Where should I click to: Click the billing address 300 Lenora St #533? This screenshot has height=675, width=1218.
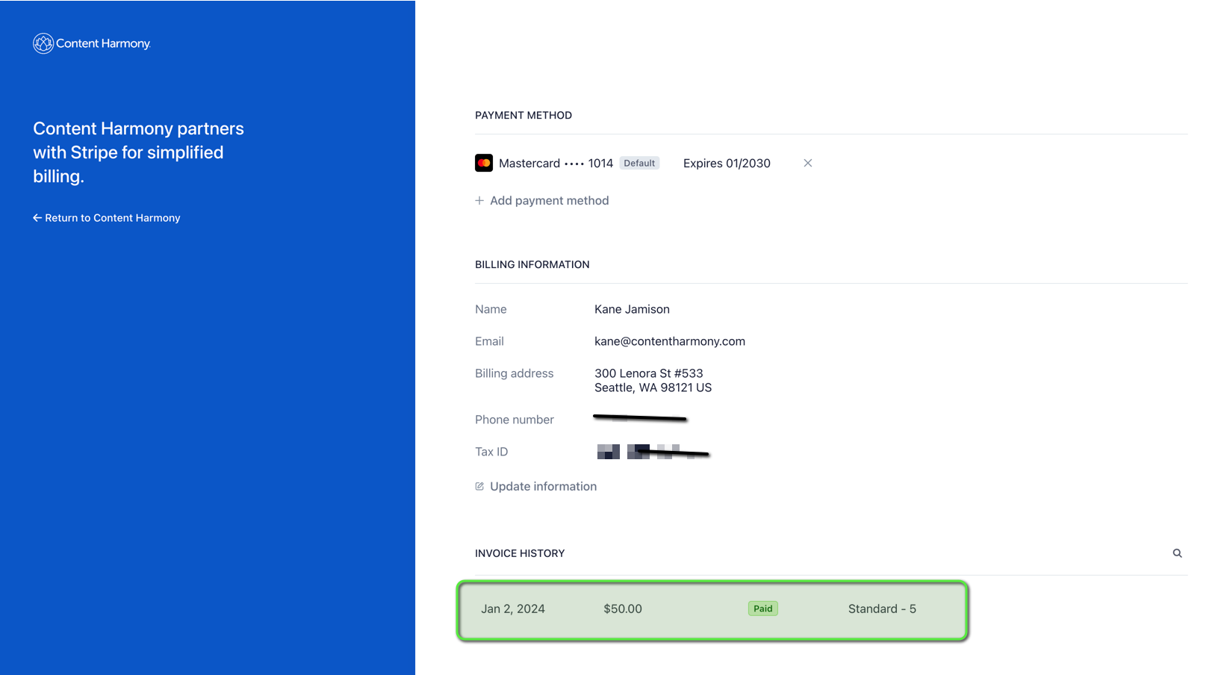click(649, 373)
